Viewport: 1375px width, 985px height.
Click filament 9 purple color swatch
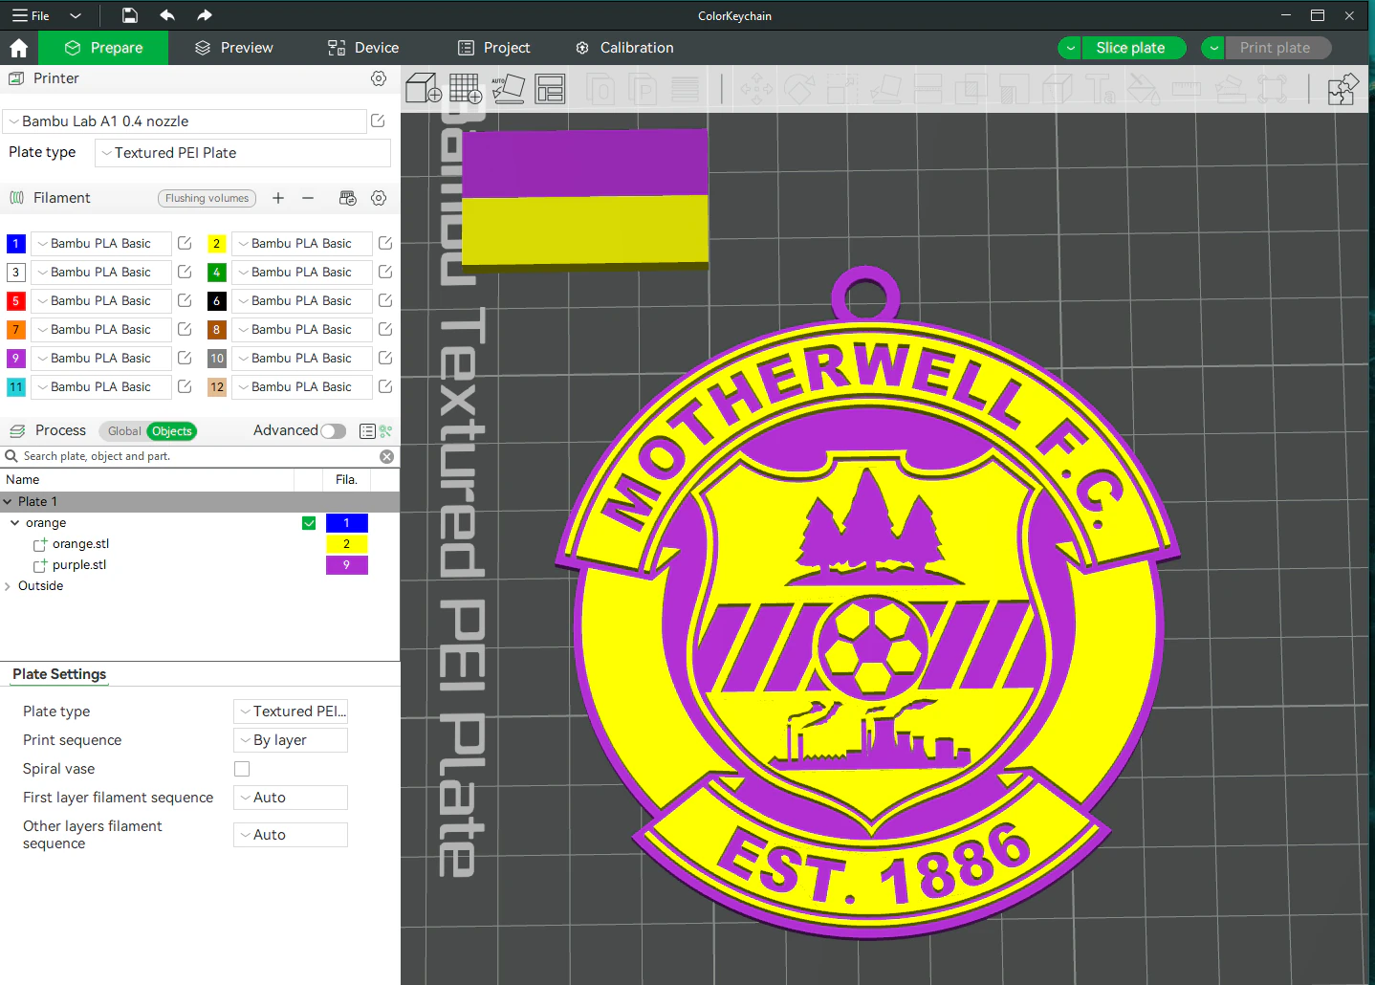click(16, 359)
